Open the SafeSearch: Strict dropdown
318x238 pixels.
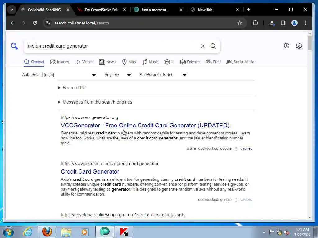coord(163,75)
